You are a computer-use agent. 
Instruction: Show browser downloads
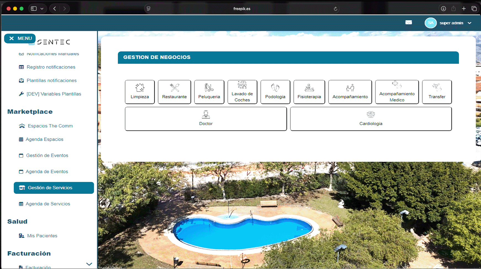click(x=443, y=9)
